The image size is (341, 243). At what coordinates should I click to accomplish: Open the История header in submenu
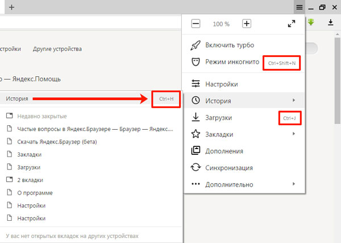click(x=18, y=98)
